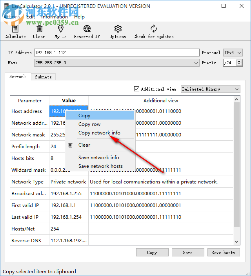Click the table scrollbar down arrow
Viewport: 251px width, 276px height.
(x=237, y=242)
